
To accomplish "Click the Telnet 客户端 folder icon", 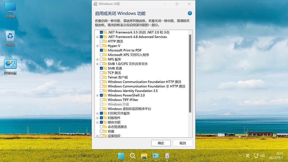I will coord(105,77).
